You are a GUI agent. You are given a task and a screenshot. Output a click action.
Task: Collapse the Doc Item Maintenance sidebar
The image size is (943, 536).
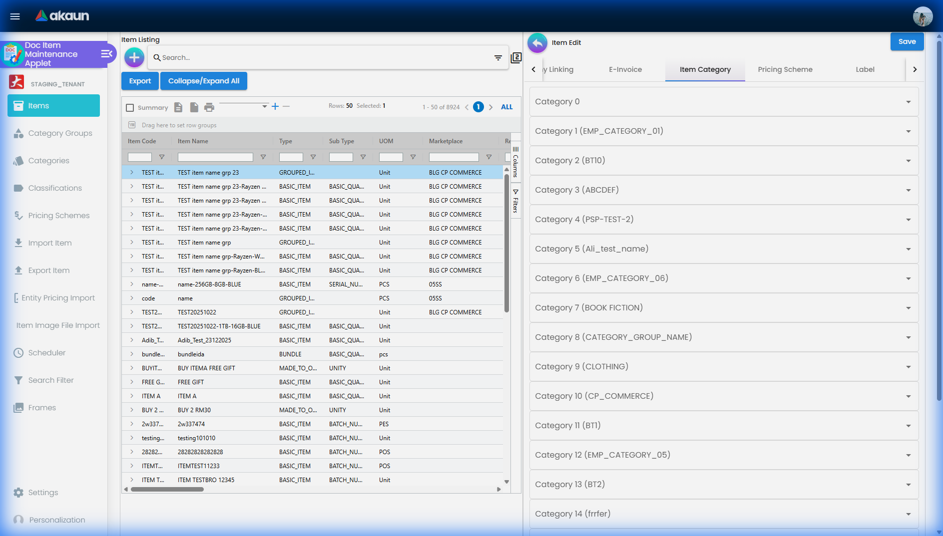[x=106, y=54]
